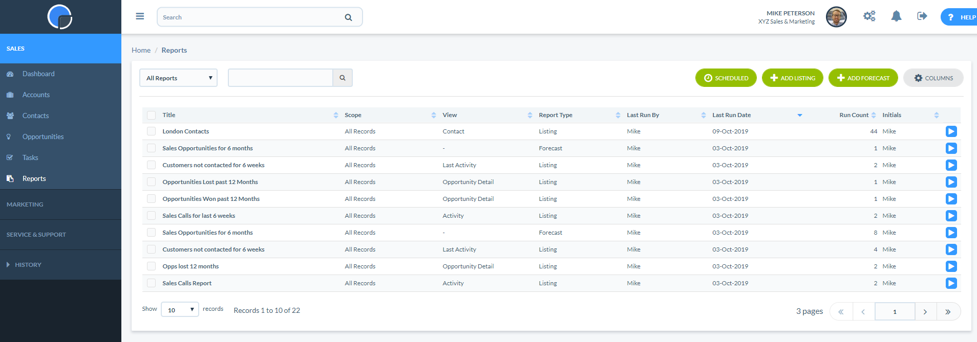
Task: Open the London Contacts report title
Action: click(186, 131)
